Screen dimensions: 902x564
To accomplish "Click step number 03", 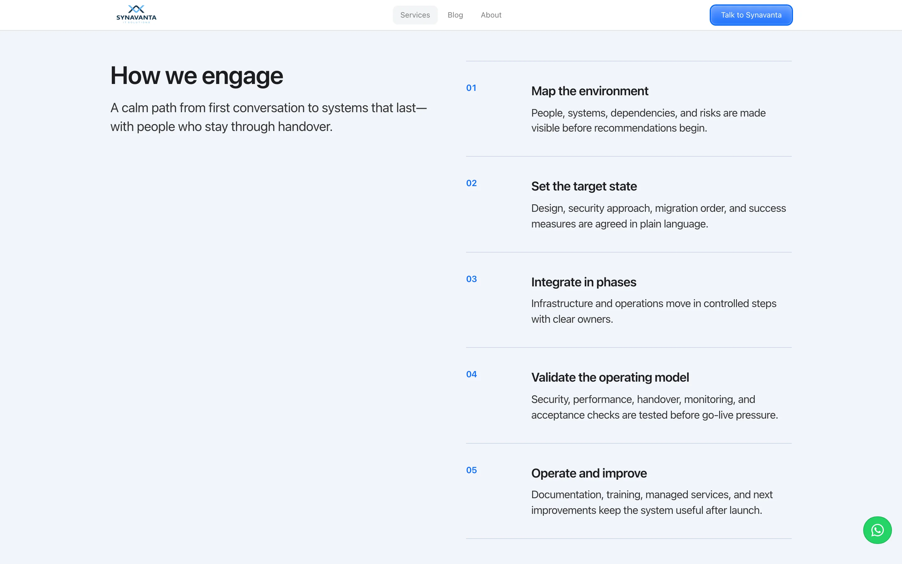I will point(471,279).
